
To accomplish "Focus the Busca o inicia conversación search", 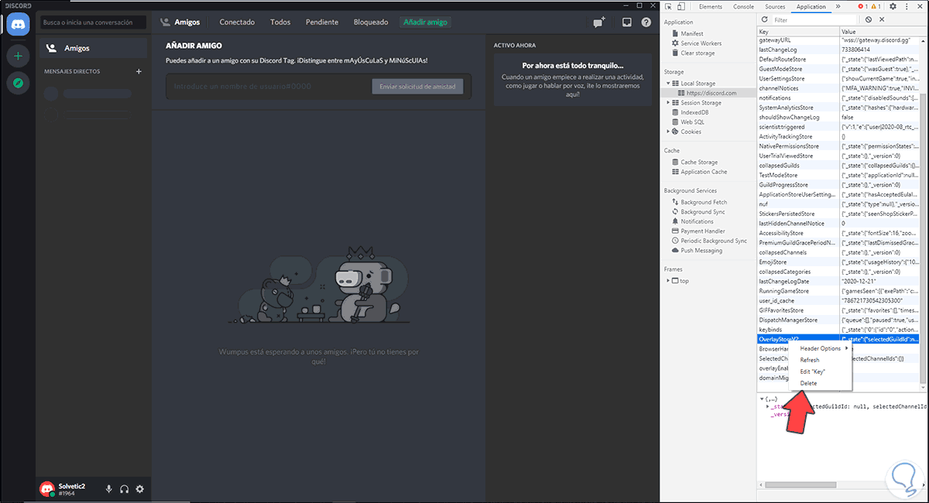I will 93,22.
